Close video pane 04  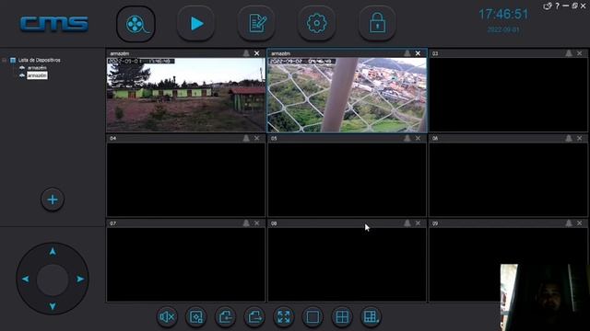point(256,138)
